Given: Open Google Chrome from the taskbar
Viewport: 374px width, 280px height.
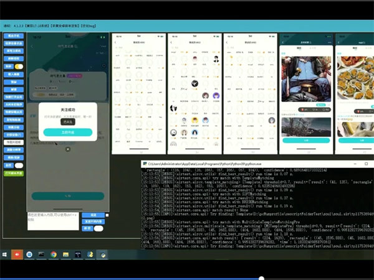Looking at the screenshot, I should (x=54, y=254).
